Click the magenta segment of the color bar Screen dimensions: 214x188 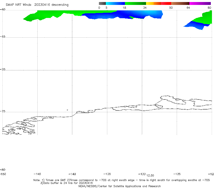(200, 3)
